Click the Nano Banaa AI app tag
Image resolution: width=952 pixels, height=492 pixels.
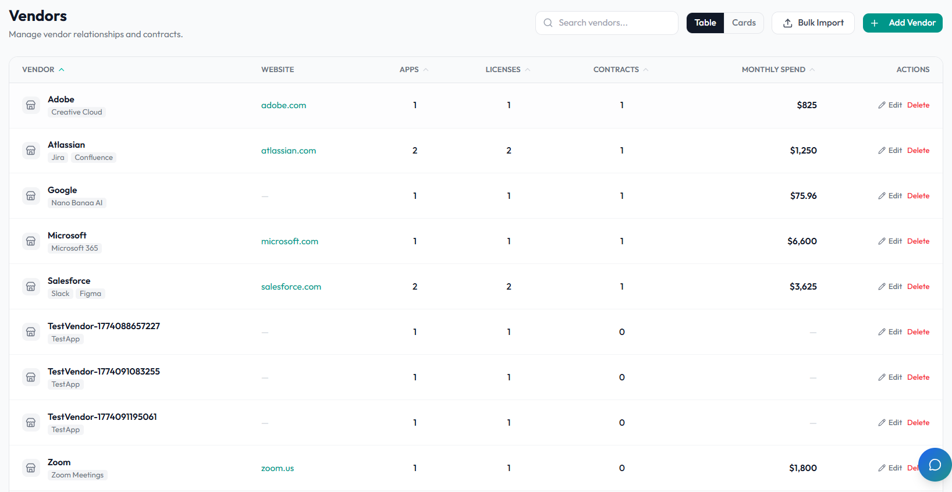(x=77, y=203)
